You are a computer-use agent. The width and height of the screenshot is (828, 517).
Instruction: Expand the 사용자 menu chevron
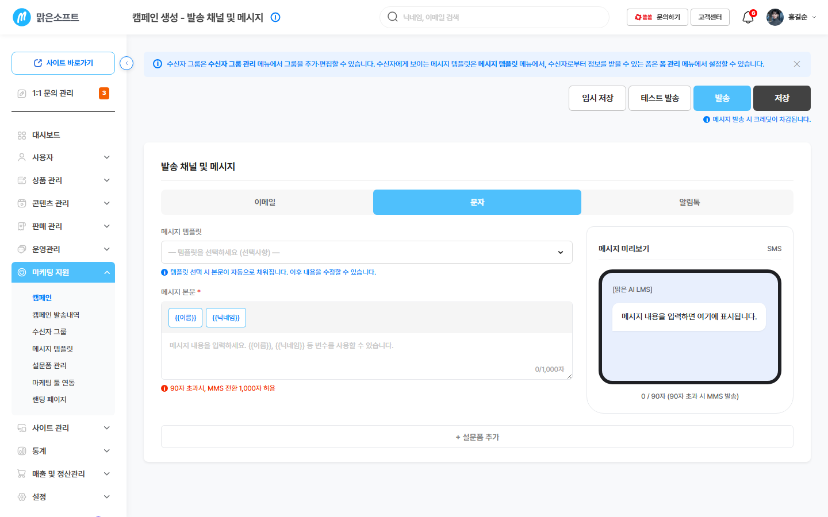[107, 157]
